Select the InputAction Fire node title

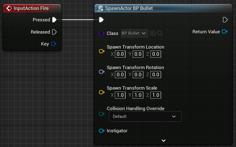31,8
